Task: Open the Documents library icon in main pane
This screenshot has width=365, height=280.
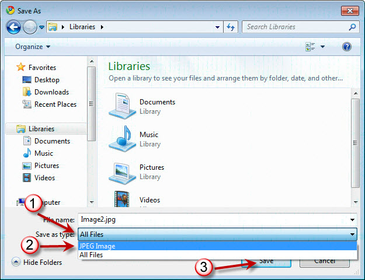Action: pos(123,106)
